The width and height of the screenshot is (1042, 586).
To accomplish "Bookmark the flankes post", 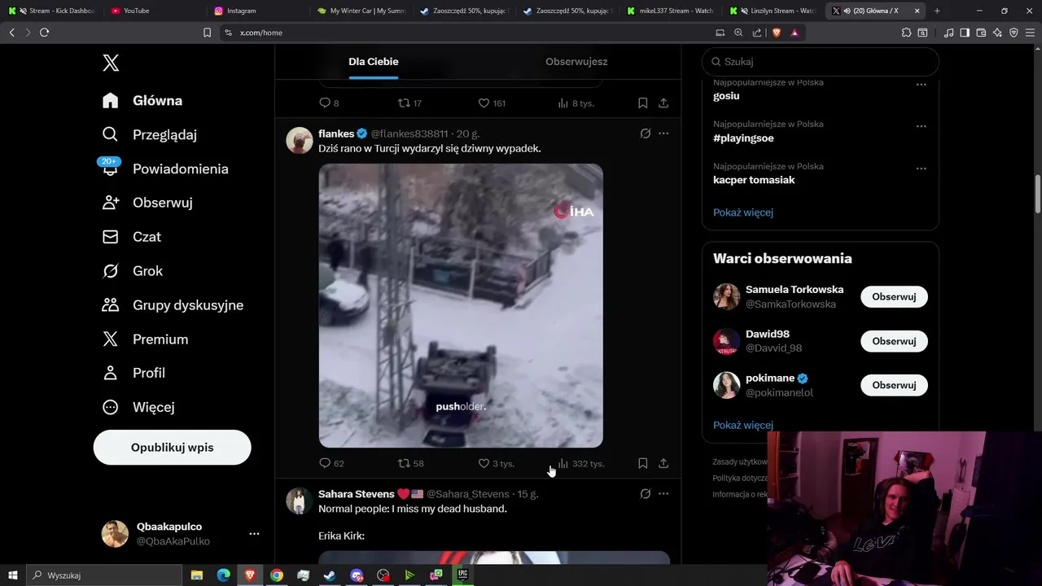I will coord(642,463).
